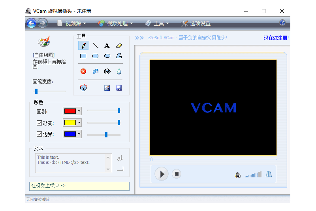316x211 pixels.
Task: Toggle the speaker mute icon
Action: pyautogui.click(x=238, y=175)
